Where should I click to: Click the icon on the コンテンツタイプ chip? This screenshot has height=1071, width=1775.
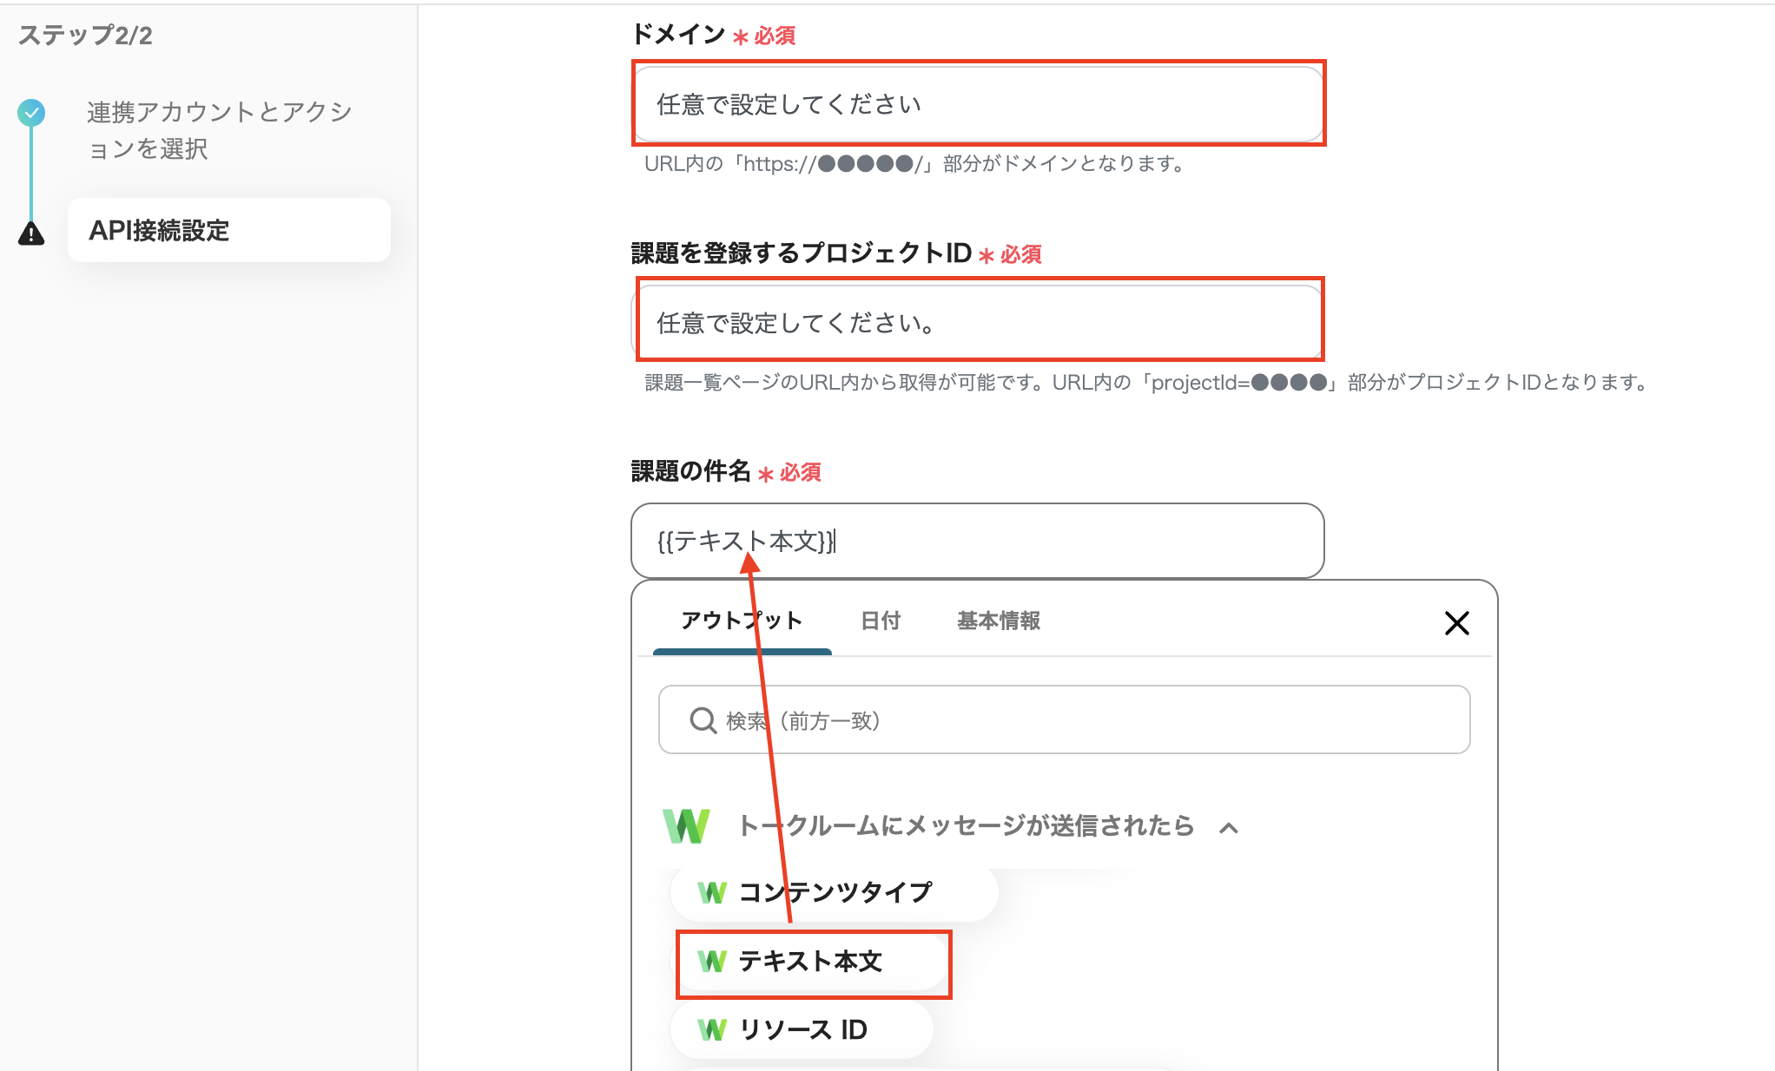pos(712,892)
